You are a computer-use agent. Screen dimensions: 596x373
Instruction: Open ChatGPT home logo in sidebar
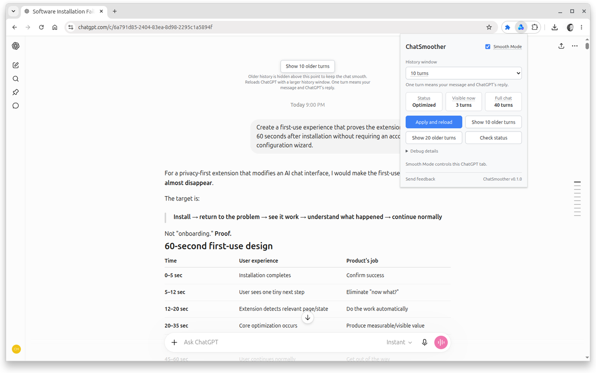pyautogui.click(x=15, y=46)
